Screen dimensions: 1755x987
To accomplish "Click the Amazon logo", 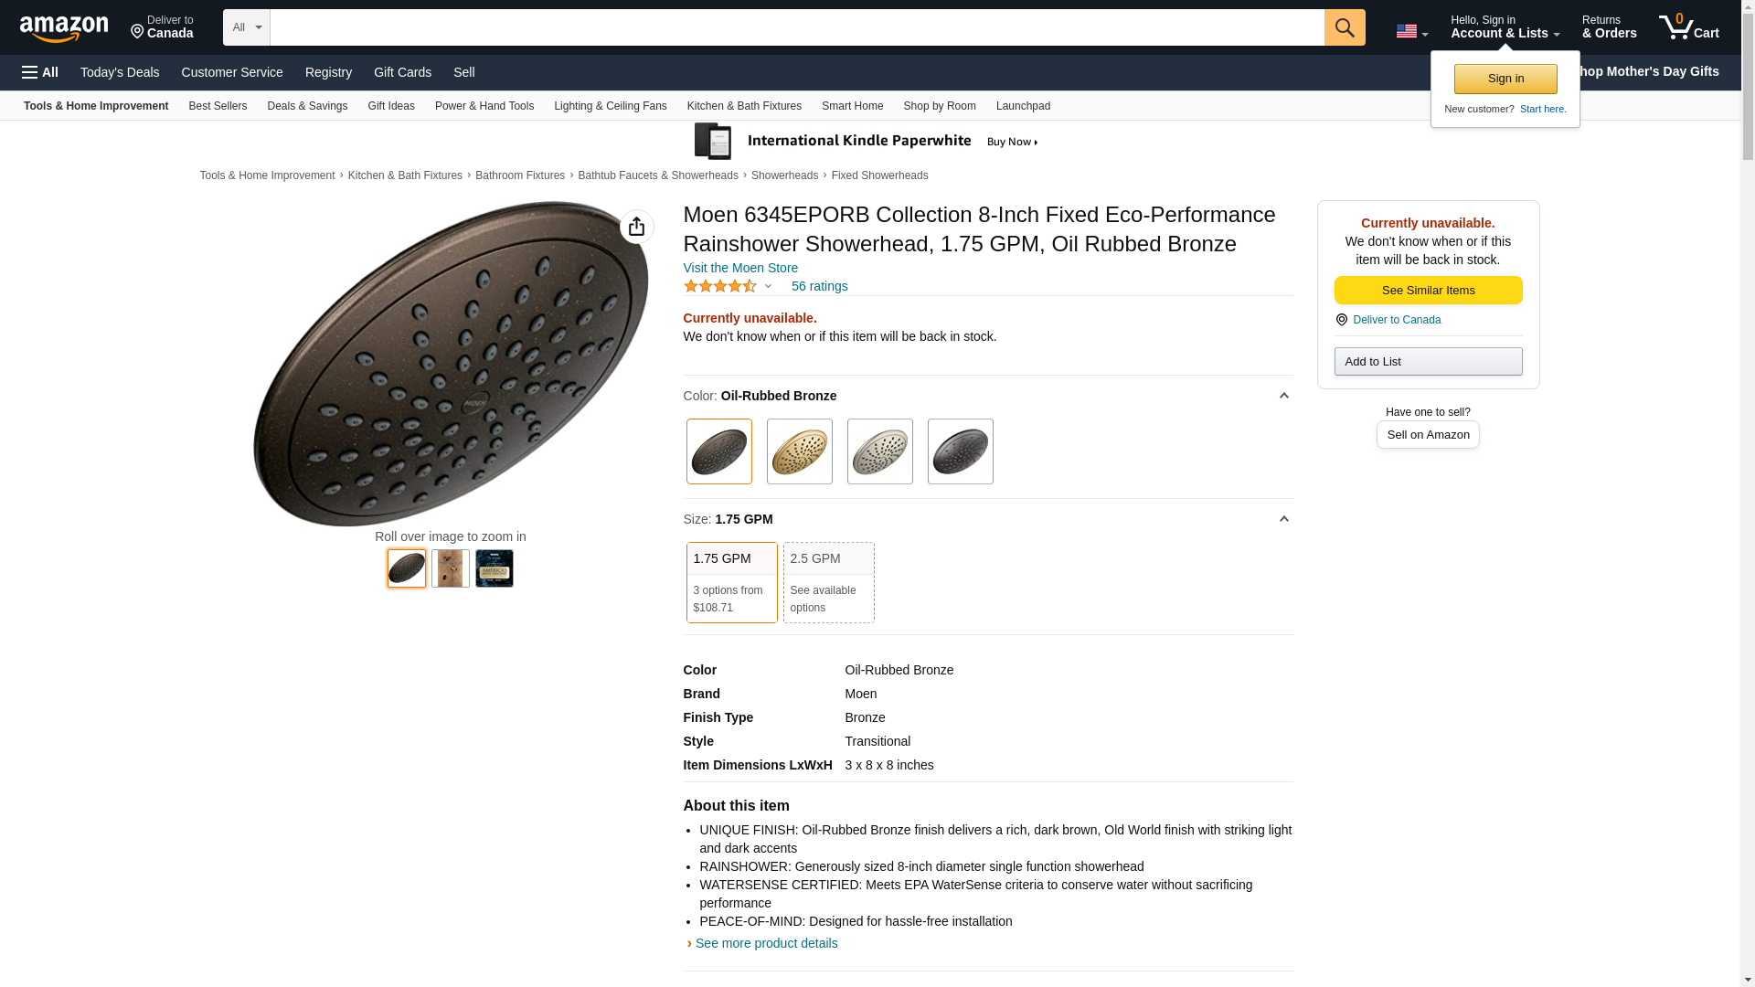I will click(64, 28).
